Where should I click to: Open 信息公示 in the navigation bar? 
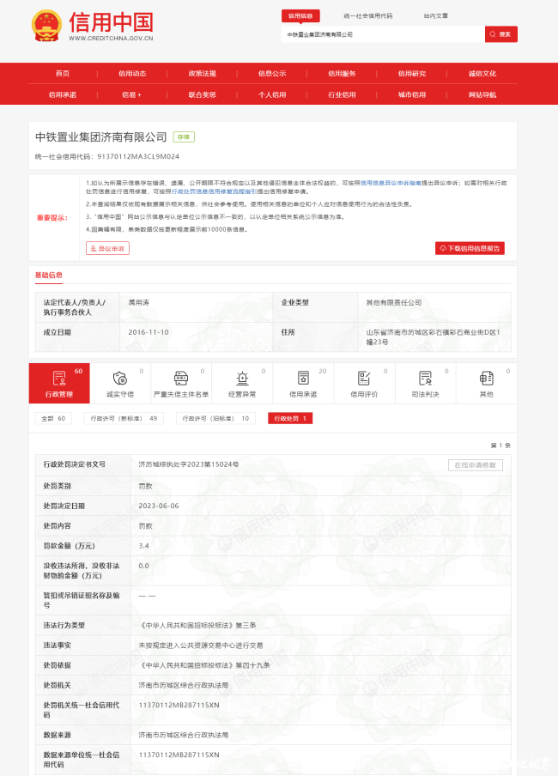pos(272,73)
